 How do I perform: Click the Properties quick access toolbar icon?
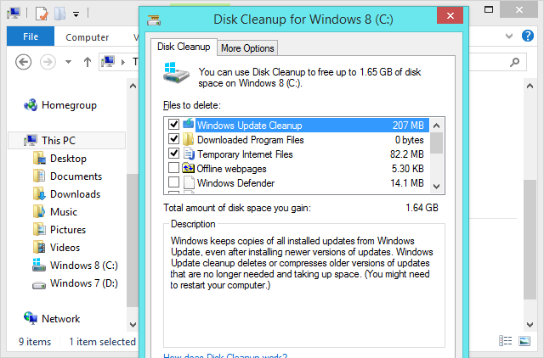pos(42,14)
